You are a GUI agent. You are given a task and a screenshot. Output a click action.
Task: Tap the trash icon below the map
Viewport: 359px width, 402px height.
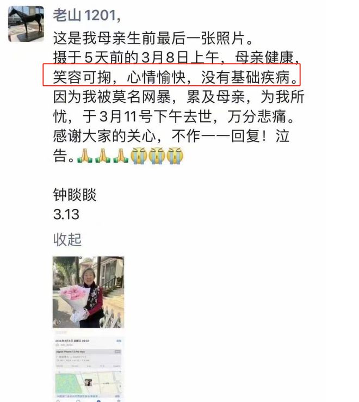(118, 400)
